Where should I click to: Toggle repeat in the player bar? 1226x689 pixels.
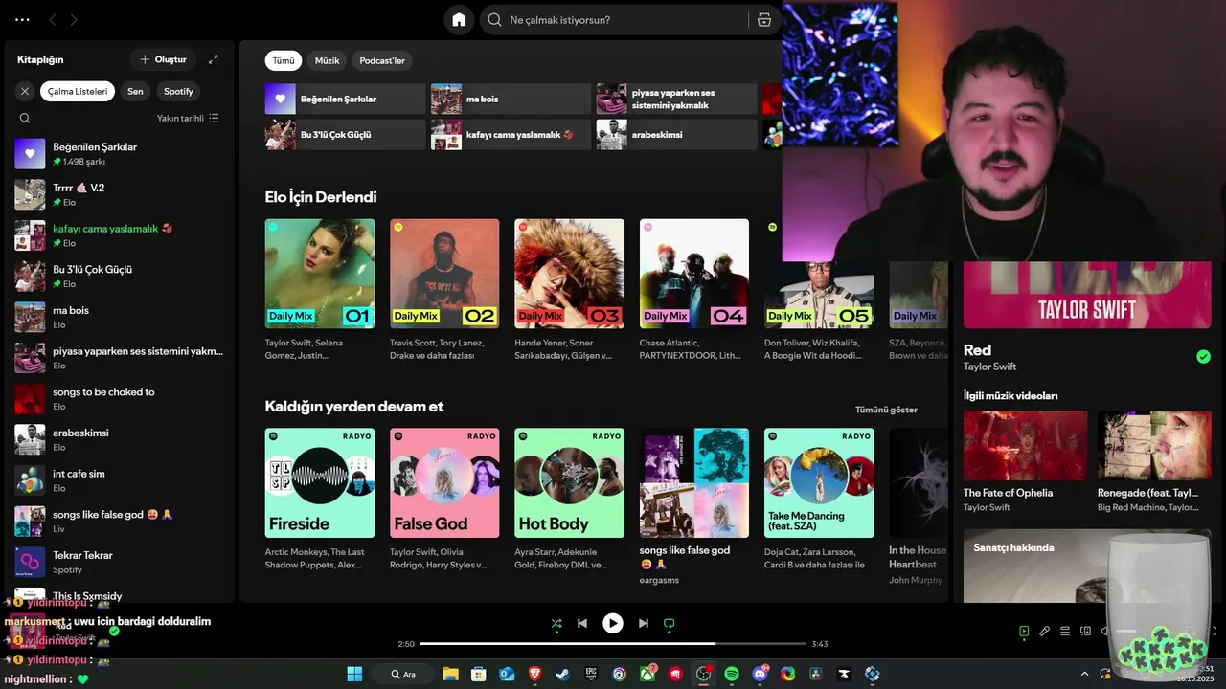pyautogui.click(x=670, y=623)
